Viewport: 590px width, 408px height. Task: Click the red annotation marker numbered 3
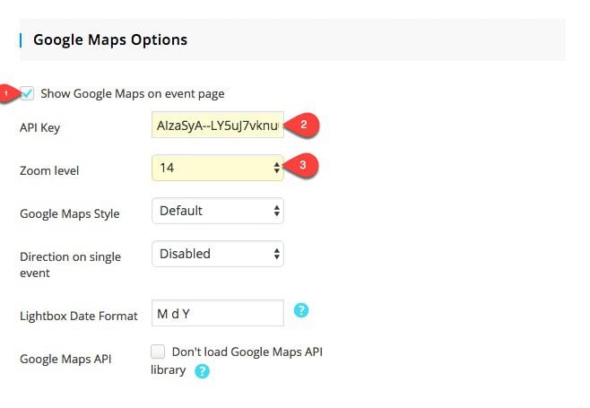pyautogui.click(x=305, y=166)
